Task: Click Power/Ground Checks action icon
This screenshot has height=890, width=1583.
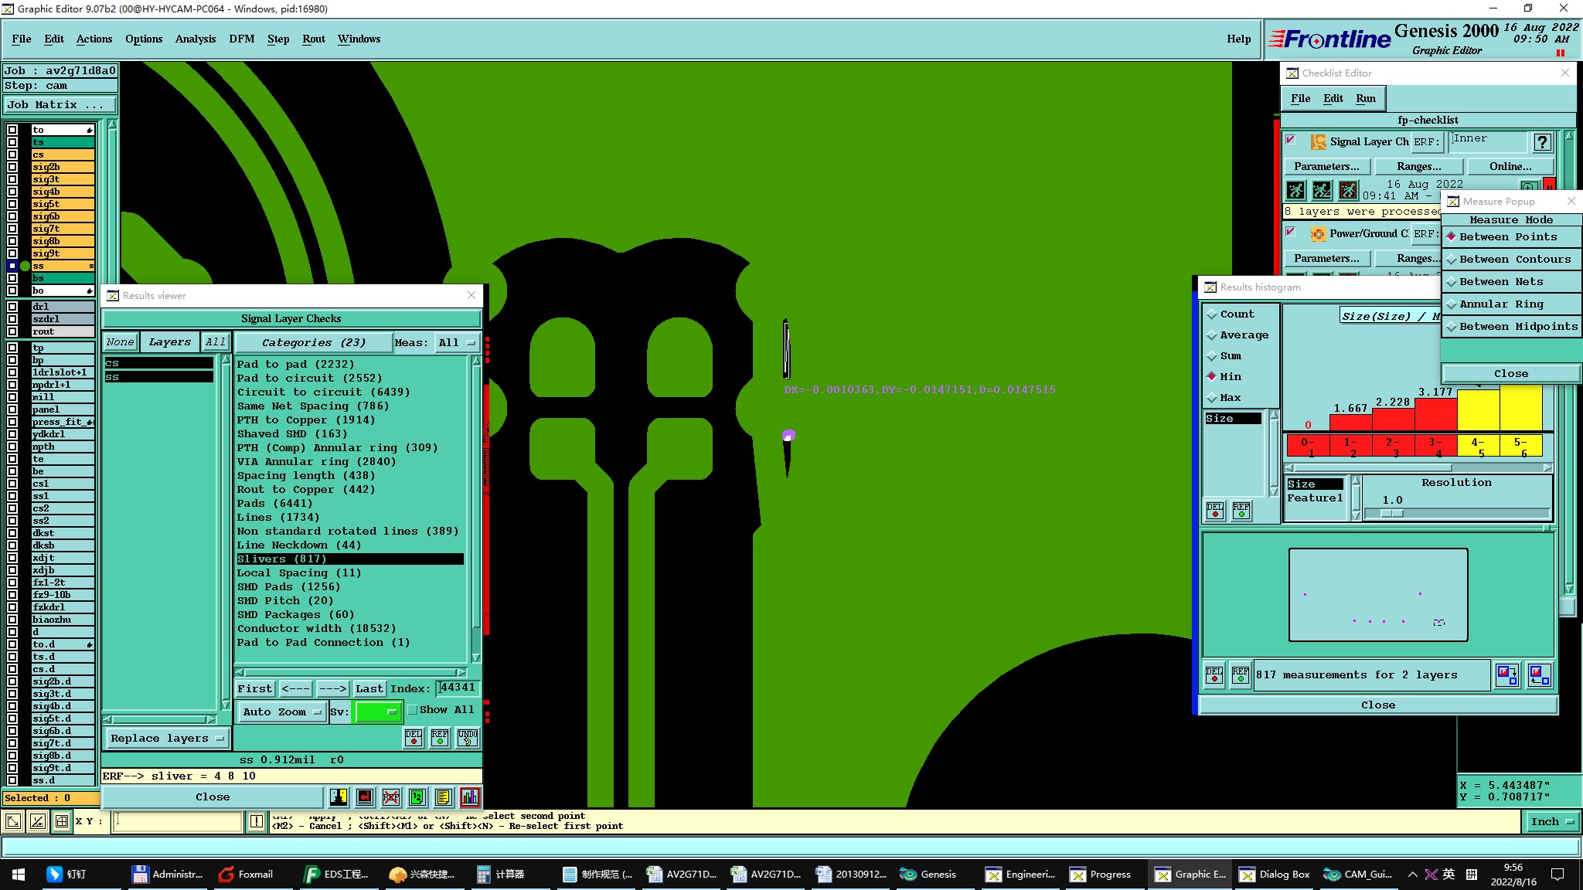Action: pyautogui.click(x=1318, y=233)
